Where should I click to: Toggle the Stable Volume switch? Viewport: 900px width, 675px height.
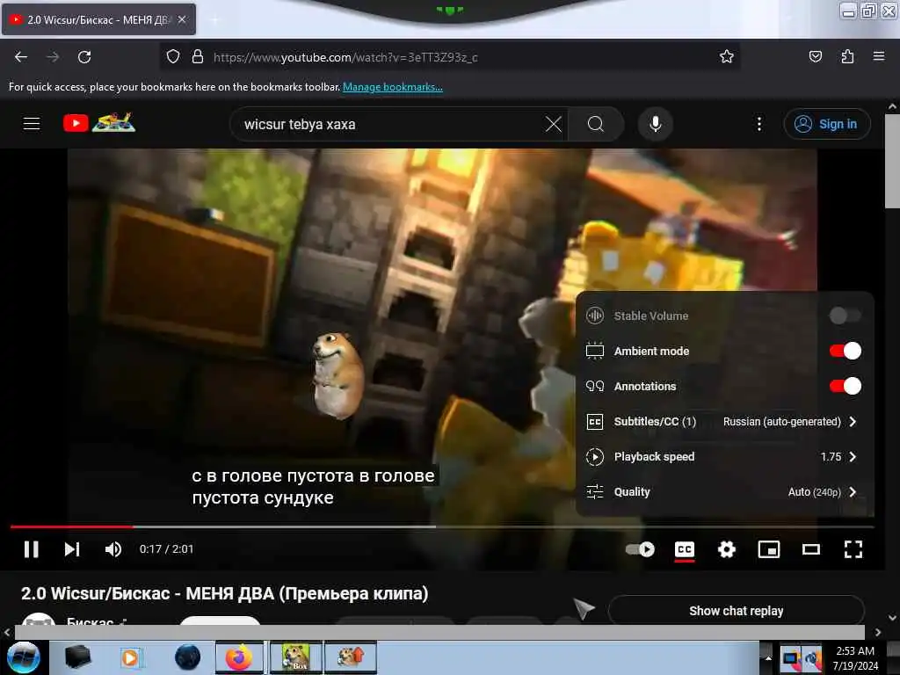845,316
